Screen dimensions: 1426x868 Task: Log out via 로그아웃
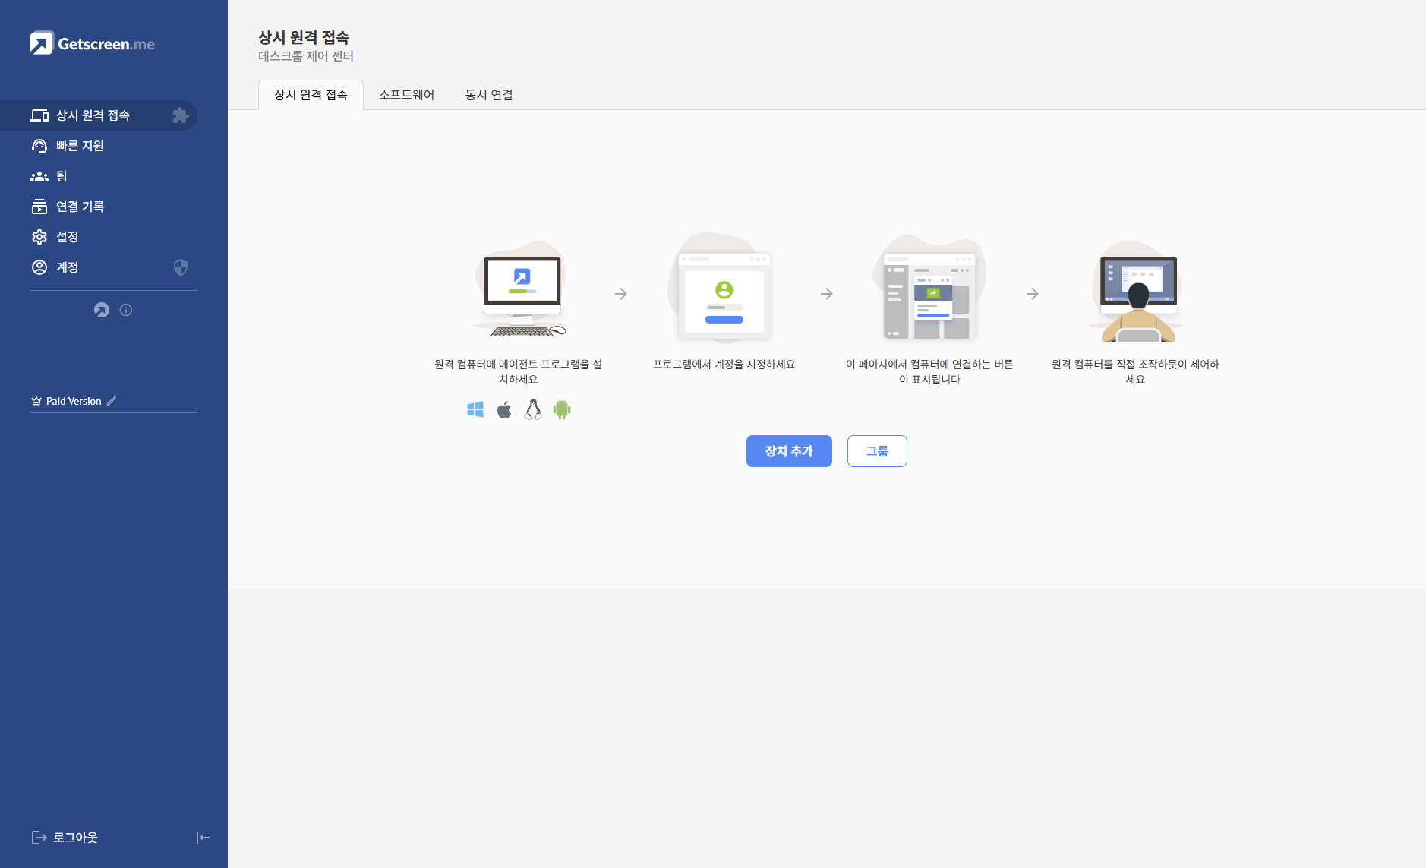65,838
